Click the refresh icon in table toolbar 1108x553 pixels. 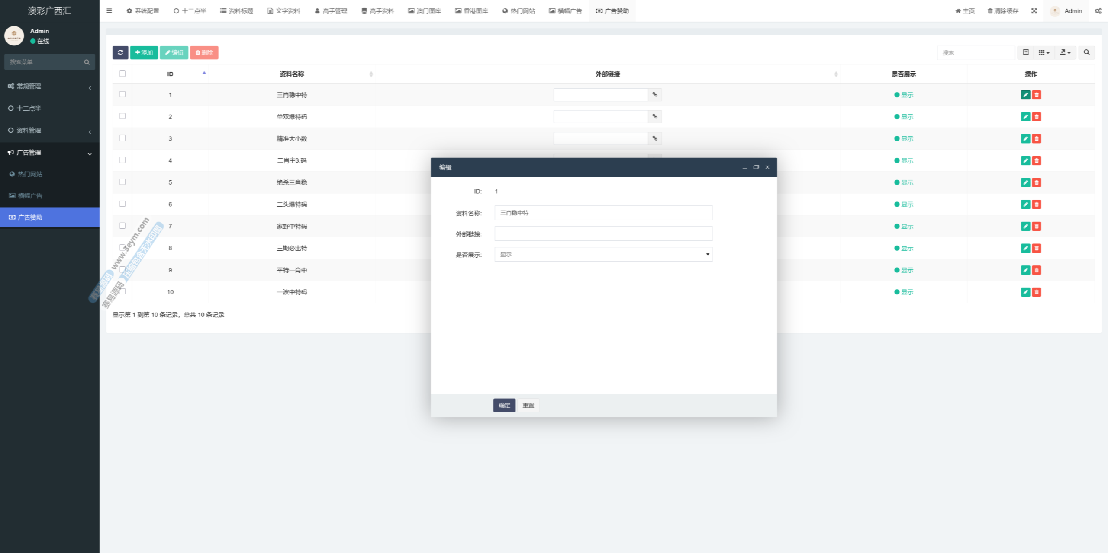point(120,52)
